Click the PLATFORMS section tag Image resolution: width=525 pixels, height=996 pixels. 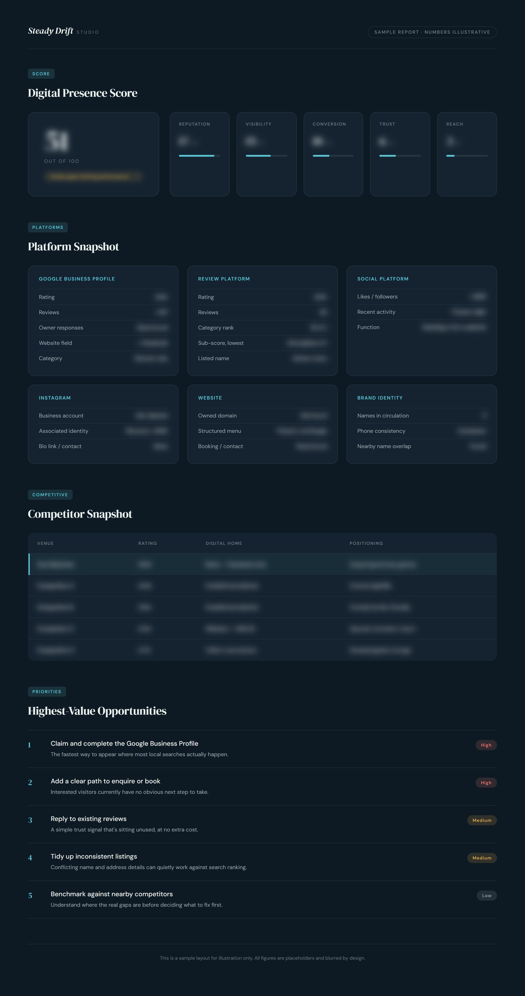[x=48, y=227]
